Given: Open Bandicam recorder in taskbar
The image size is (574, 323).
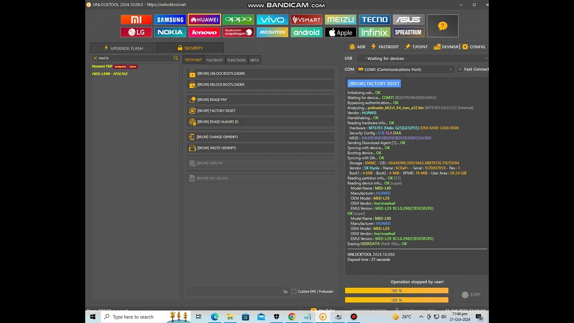Looking at the screenshot, I should pos(354,317).
